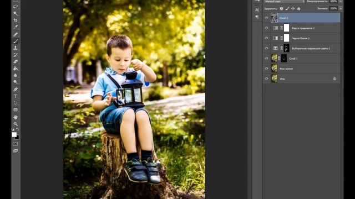Select the Crop tool
355x199 pixels.
pos(16,20)
